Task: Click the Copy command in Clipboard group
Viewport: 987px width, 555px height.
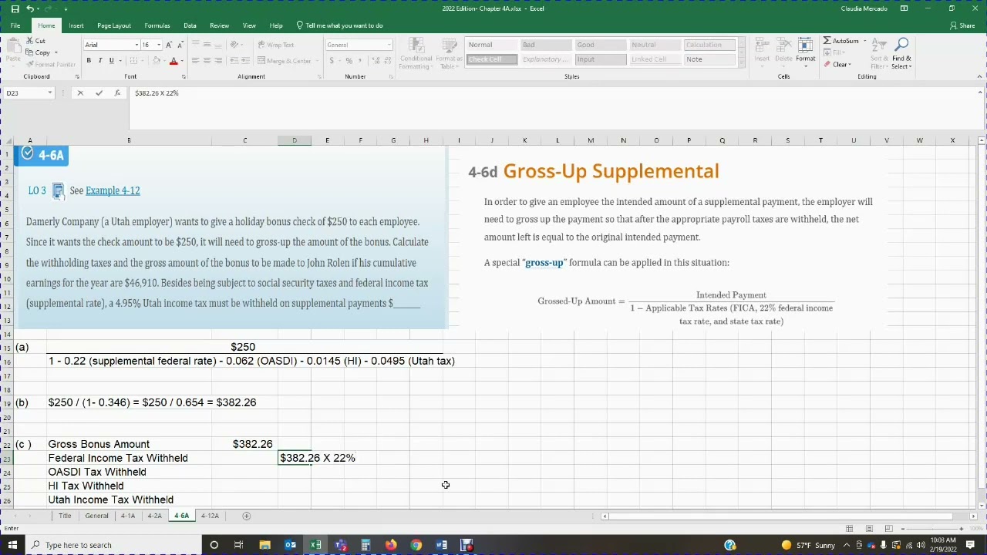Action: point(39,52)
